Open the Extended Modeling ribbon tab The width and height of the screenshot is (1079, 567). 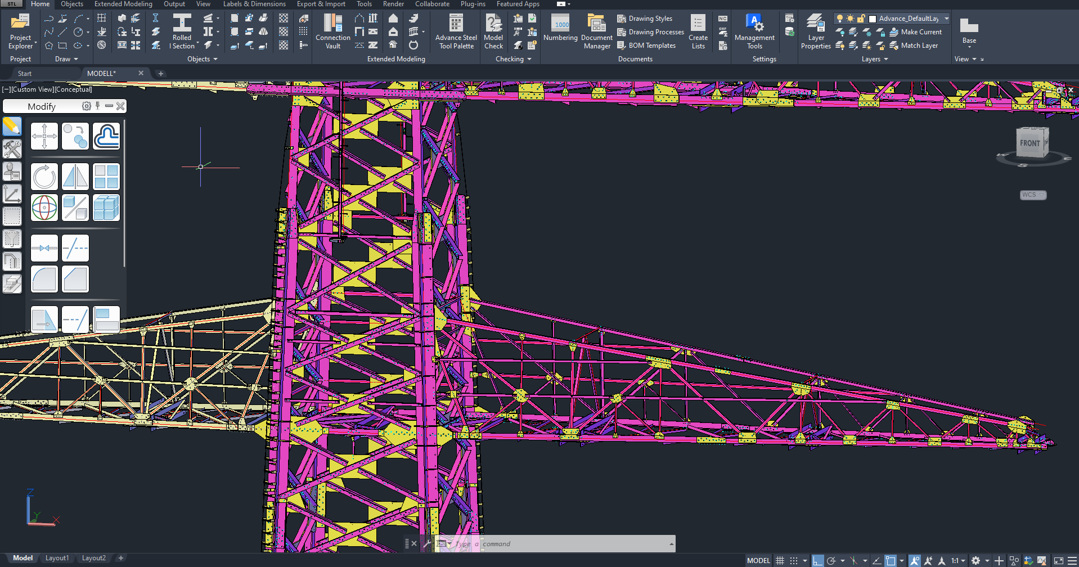123,4
